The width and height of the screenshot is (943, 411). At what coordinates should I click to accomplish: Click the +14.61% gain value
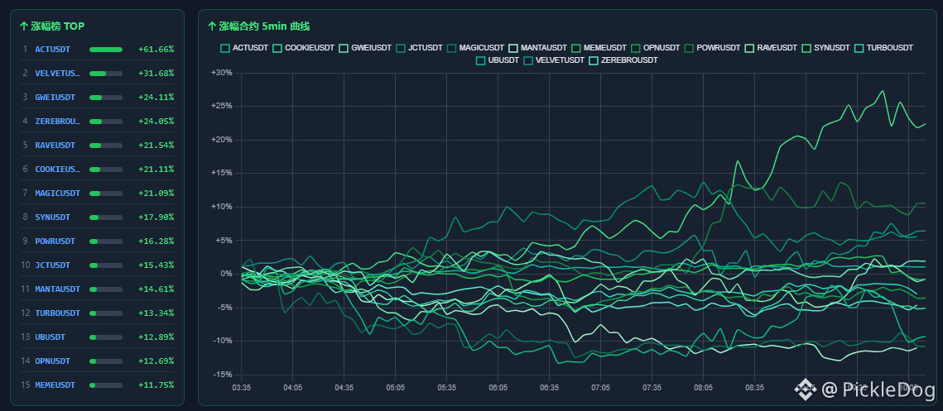(x=156, y=289)
